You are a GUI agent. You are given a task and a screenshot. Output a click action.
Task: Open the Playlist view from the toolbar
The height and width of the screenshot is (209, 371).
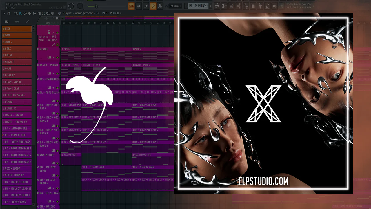[217, 6]
